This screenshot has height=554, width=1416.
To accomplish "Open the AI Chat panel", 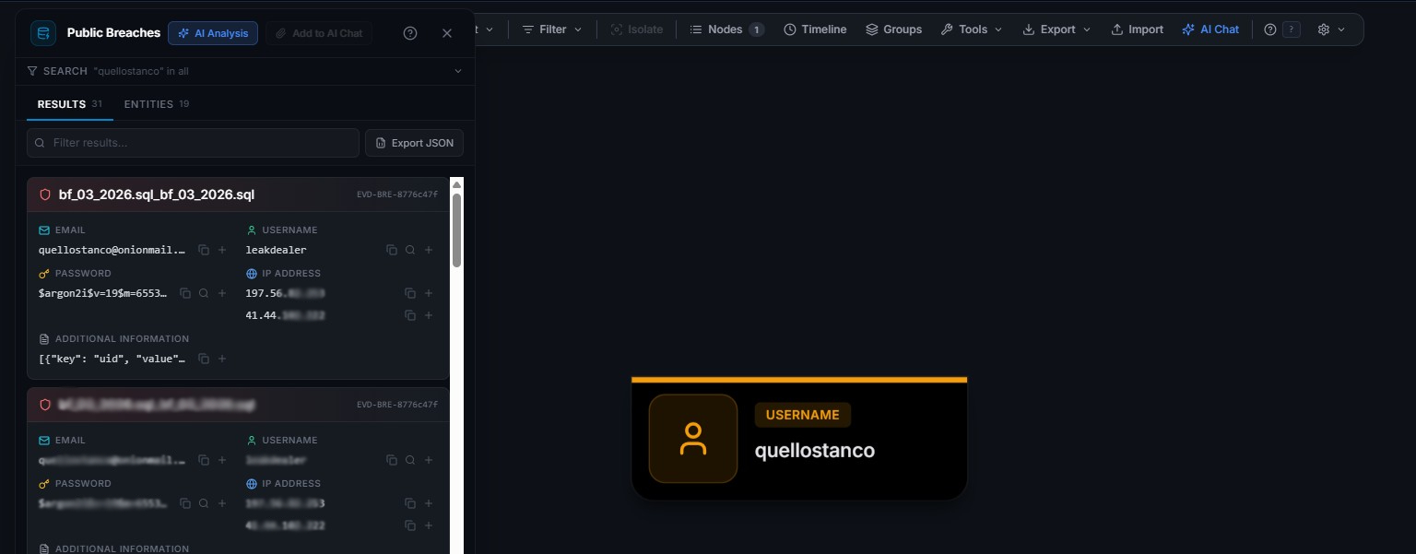I will coord(1210,29).
